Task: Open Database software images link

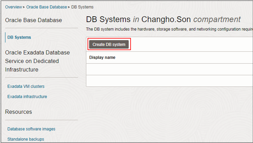Action: (x=31, y=129)
